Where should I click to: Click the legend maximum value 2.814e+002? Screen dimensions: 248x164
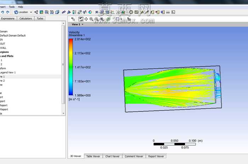83,39
